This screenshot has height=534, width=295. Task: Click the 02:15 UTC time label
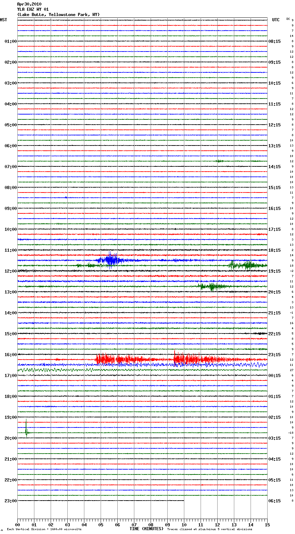pyautogui.click(x=275, y=417)
